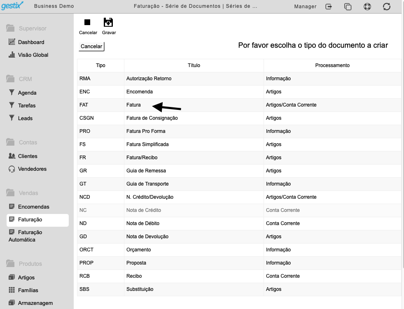Select the Fatura/Recibo row title
The image size is (404, 309).
tap(142, 157)
